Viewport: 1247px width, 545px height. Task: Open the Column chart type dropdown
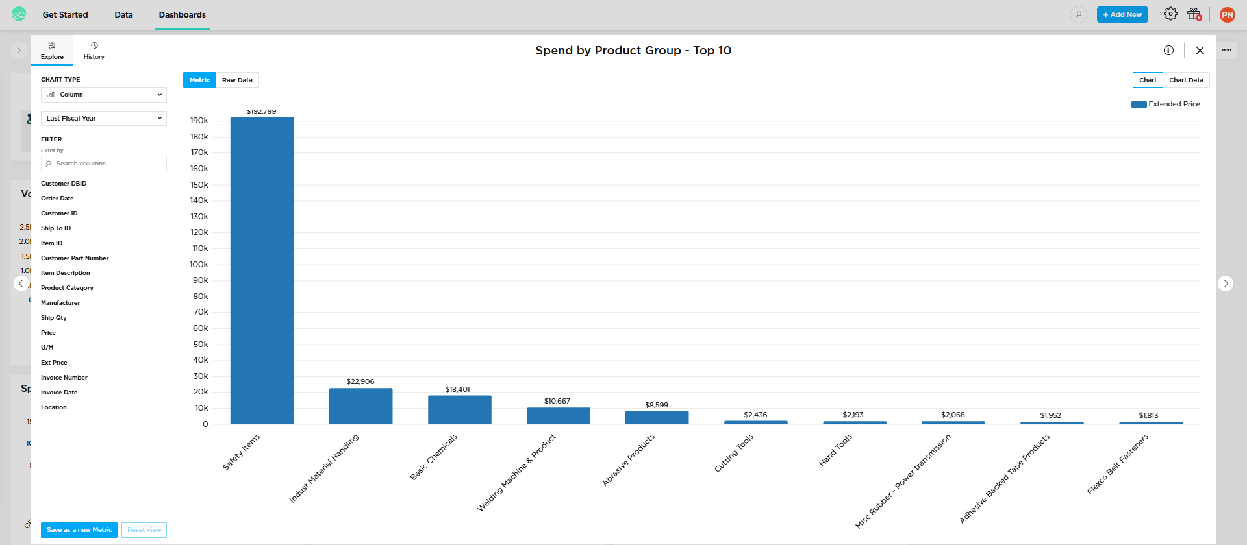coord(104,95)
